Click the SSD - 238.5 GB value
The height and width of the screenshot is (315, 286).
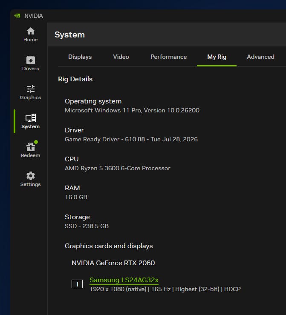[87, 226]
